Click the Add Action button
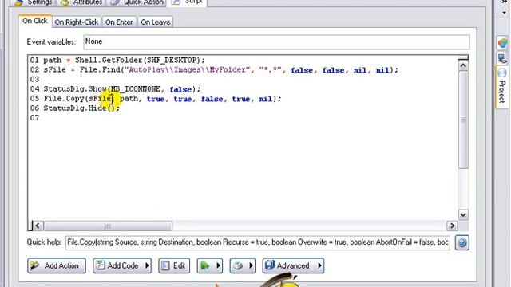Image resolution: width=511 pixels, height=287 pixels. 57,265
